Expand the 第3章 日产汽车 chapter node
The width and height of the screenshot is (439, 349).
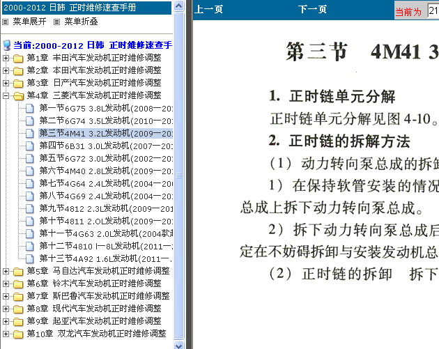6,84
